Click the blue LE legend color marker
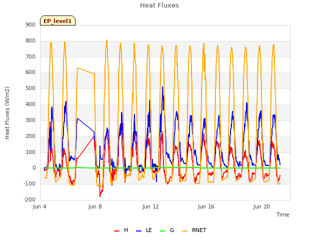Image resolution: width=320 pixels, height=240 pixels. (139, 231)
